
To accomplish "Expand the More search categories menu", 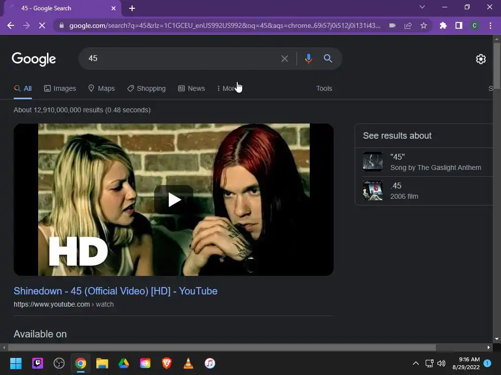I will tap(228, 88).
